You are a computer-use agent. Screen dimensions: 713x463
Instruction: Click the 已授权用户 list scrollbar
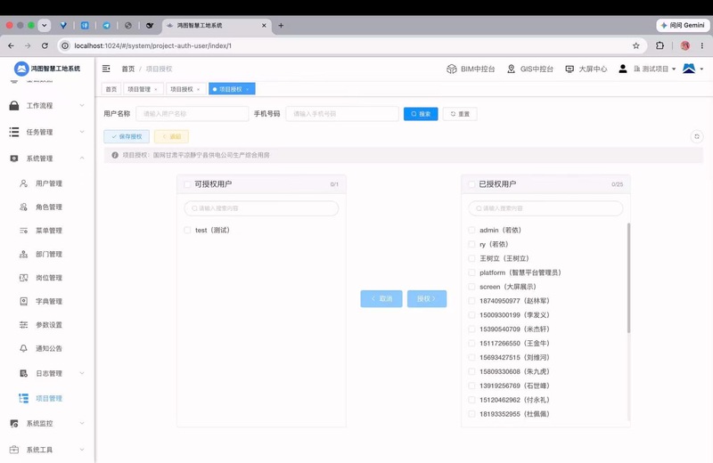click(x=629, y=278)
